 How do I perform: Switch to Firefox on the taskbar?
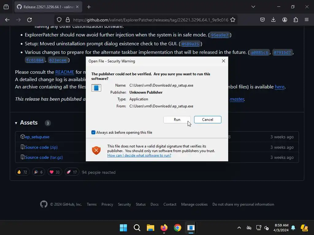point(164,228)
